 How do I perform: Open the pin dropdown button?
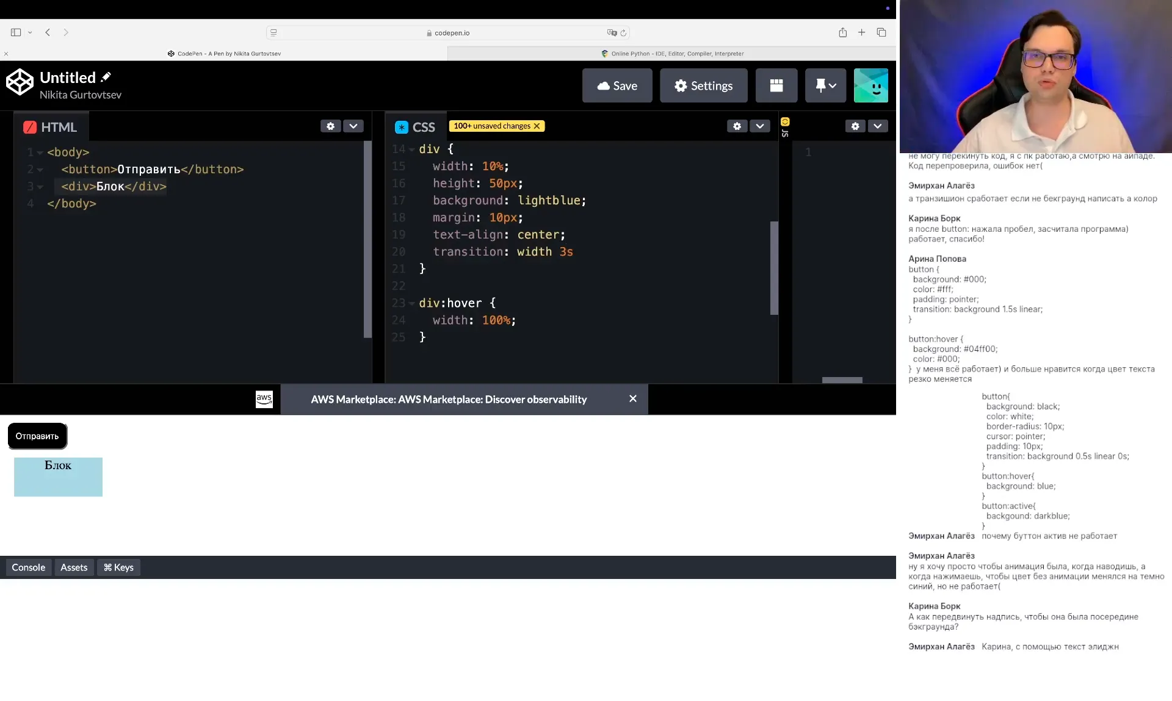click(825, 85)
